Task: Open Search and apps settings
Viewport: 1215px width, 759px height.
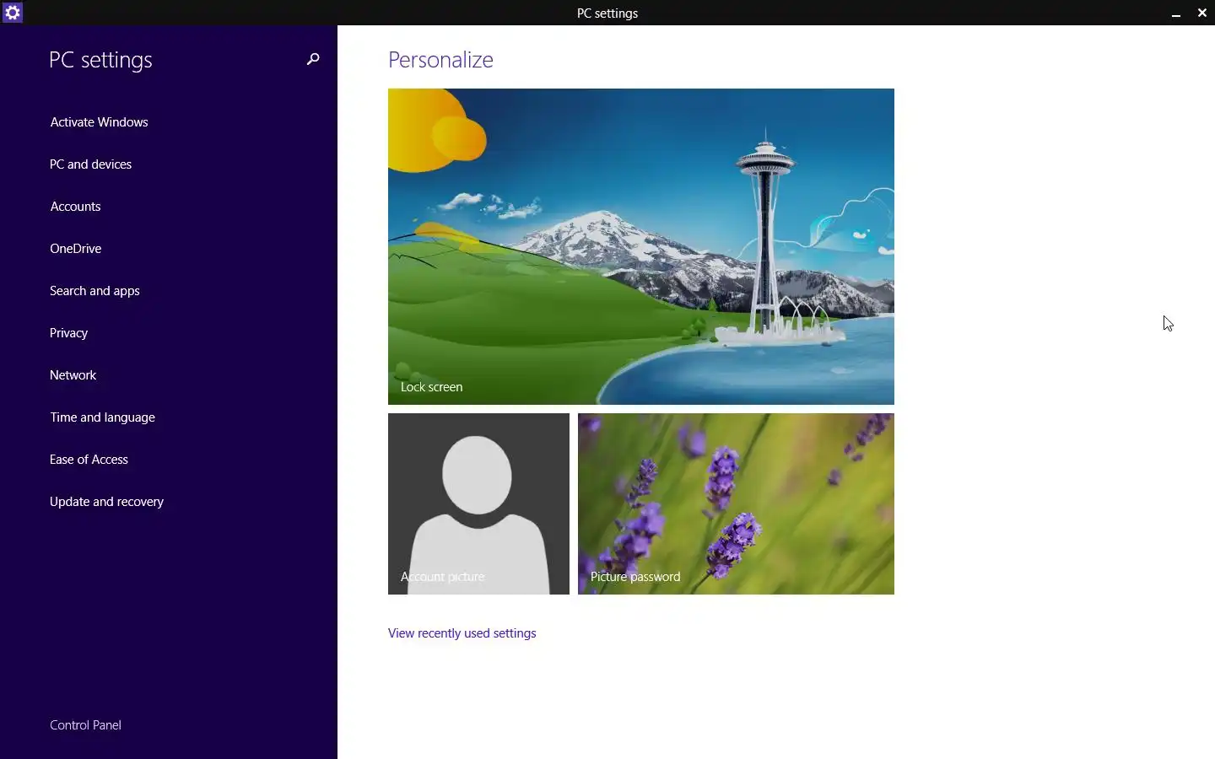Action: (x=94, y=291)
